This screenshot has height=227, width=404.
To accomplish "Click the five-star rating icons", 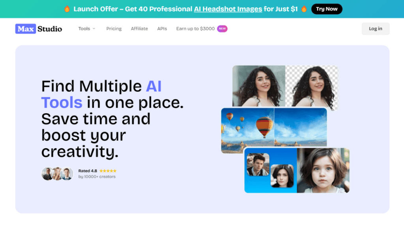I will pos(108,171).
